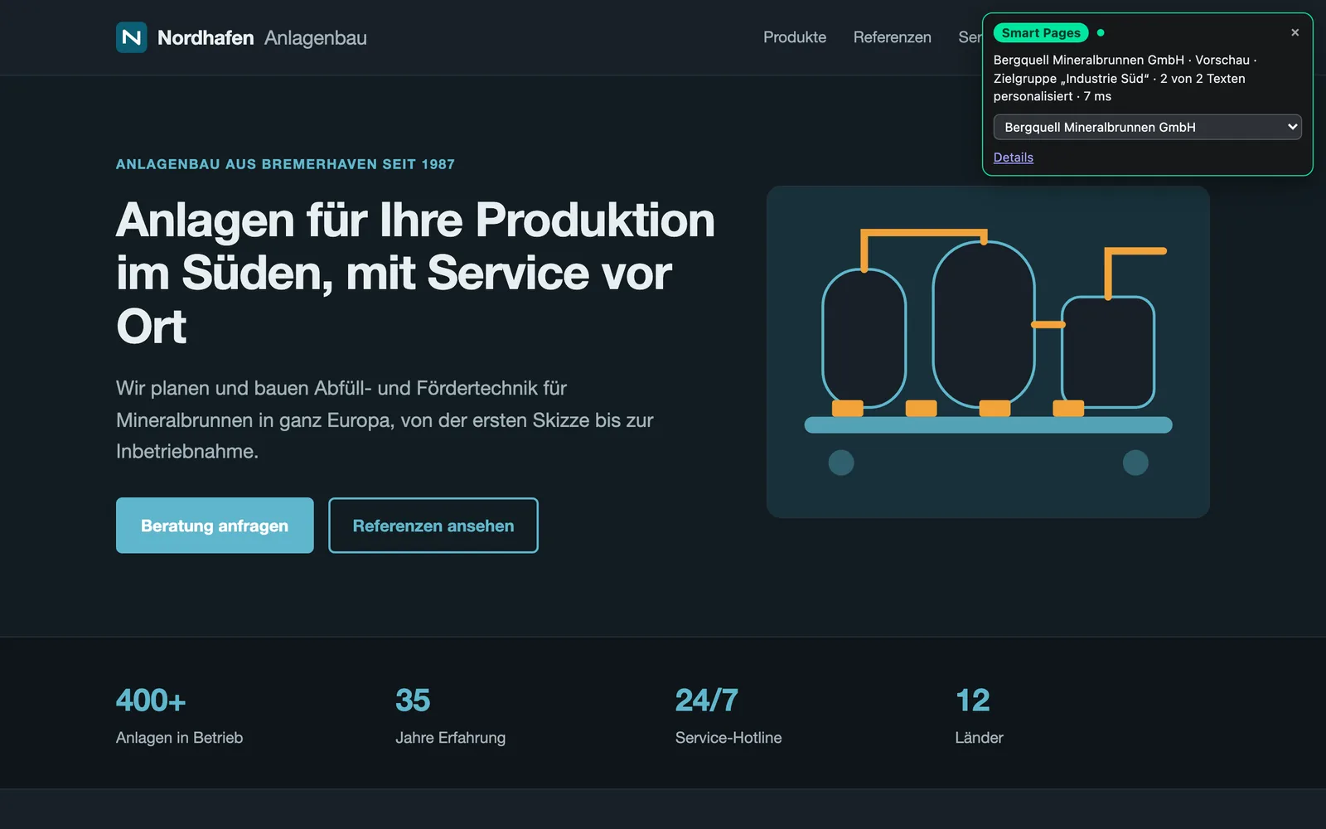This screenshot has height=829, width=1326.
Task: Open the Details link in Smart Pages
Action: point(1013,158)
